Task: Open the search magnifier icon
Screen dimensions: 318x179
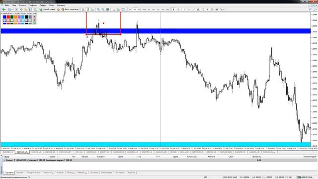Action: tap(310, 9)
